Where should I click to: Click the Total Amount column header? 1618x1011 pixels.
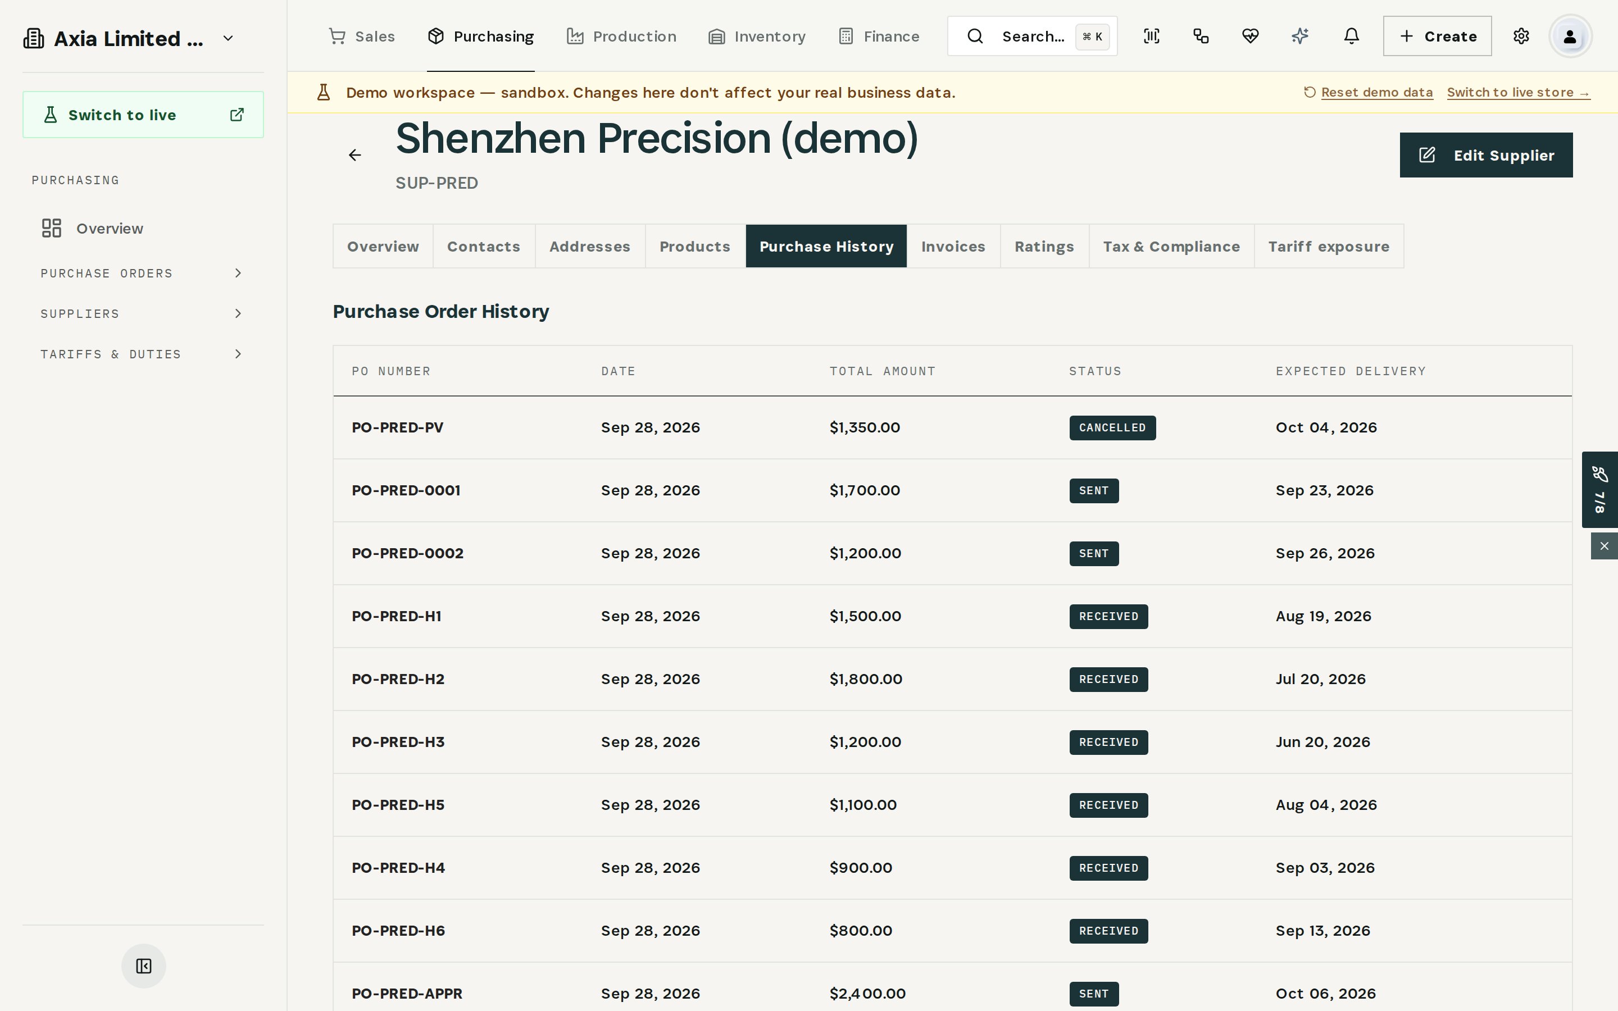coord(882,371)
